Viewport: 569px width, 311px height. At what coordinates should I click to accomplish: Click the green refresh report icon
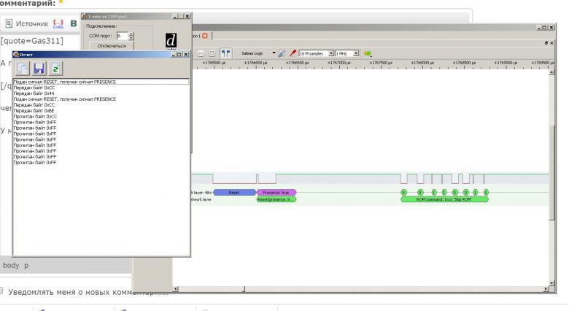point(55,67)
